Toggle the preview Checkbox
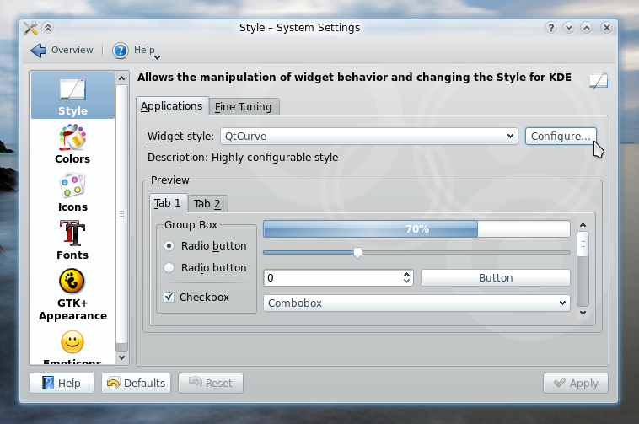Screen dimensions: 639x424 click(x=169, y=297)
